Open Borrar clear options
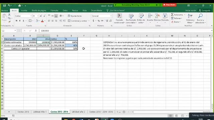214x120 pixels. [176, 22]
